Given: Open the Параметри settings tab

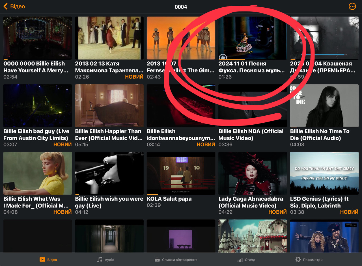Looking at the screenshot, I should [309, 259].
